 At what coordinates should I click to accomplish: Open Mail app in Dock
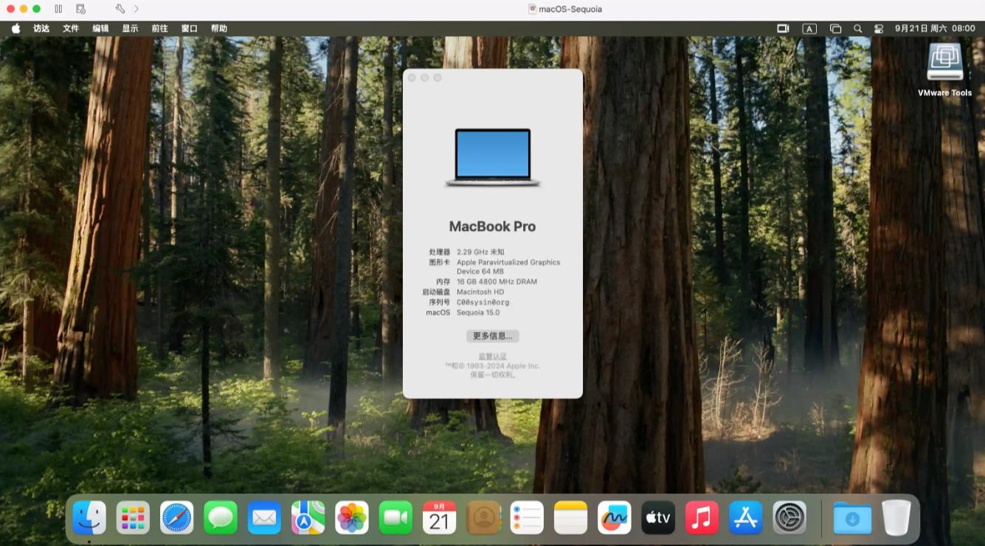tap(264, 517)
